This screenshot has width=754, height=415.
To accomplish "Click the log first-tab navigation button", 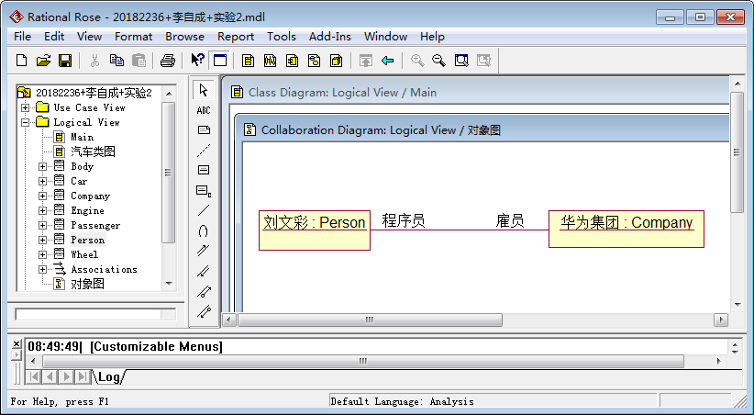I will pyautogui.click(x=33, y=376).
